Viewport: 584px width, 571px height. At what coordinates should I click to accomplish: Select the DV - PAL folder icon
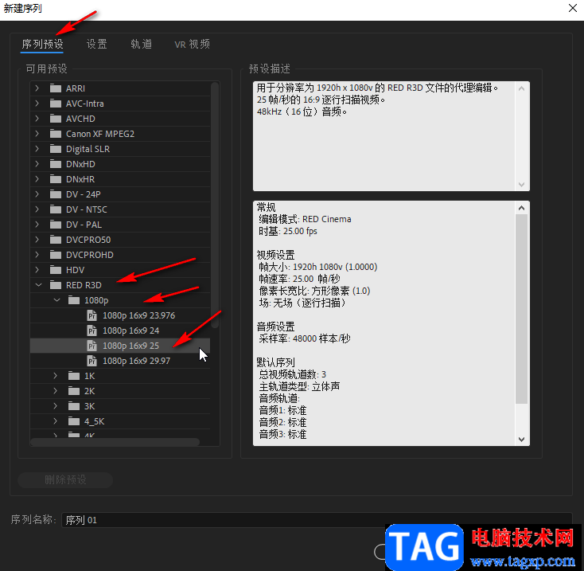(x=56, y=225)
